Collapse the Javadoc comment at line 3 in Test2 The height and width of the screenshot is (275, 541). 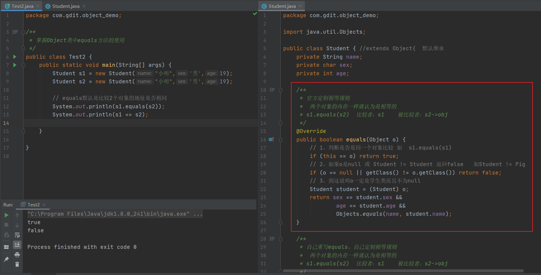[x=23, y=32]
